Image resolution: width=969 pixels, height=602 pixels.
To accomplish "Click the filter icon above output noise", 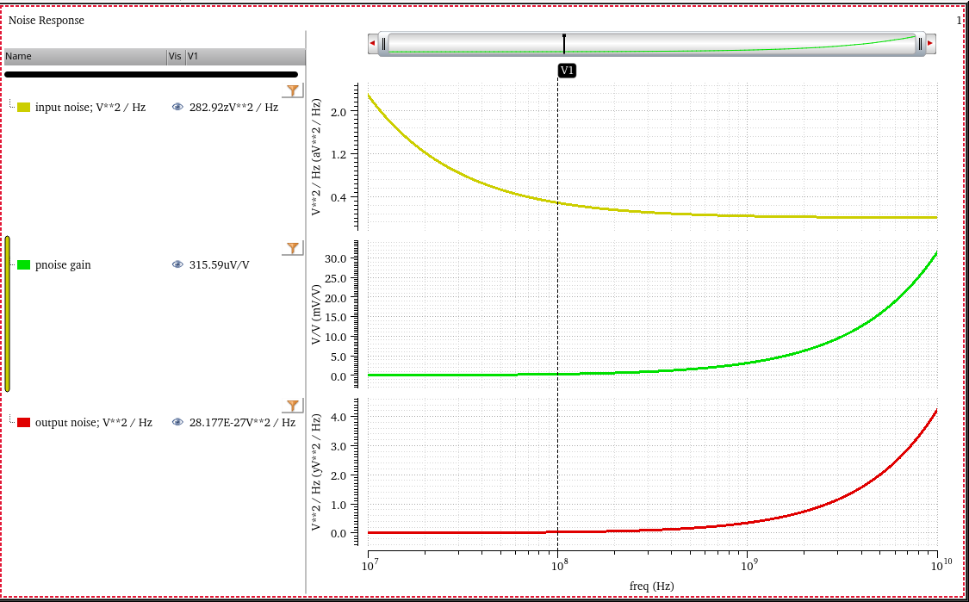I will point(293,406).
